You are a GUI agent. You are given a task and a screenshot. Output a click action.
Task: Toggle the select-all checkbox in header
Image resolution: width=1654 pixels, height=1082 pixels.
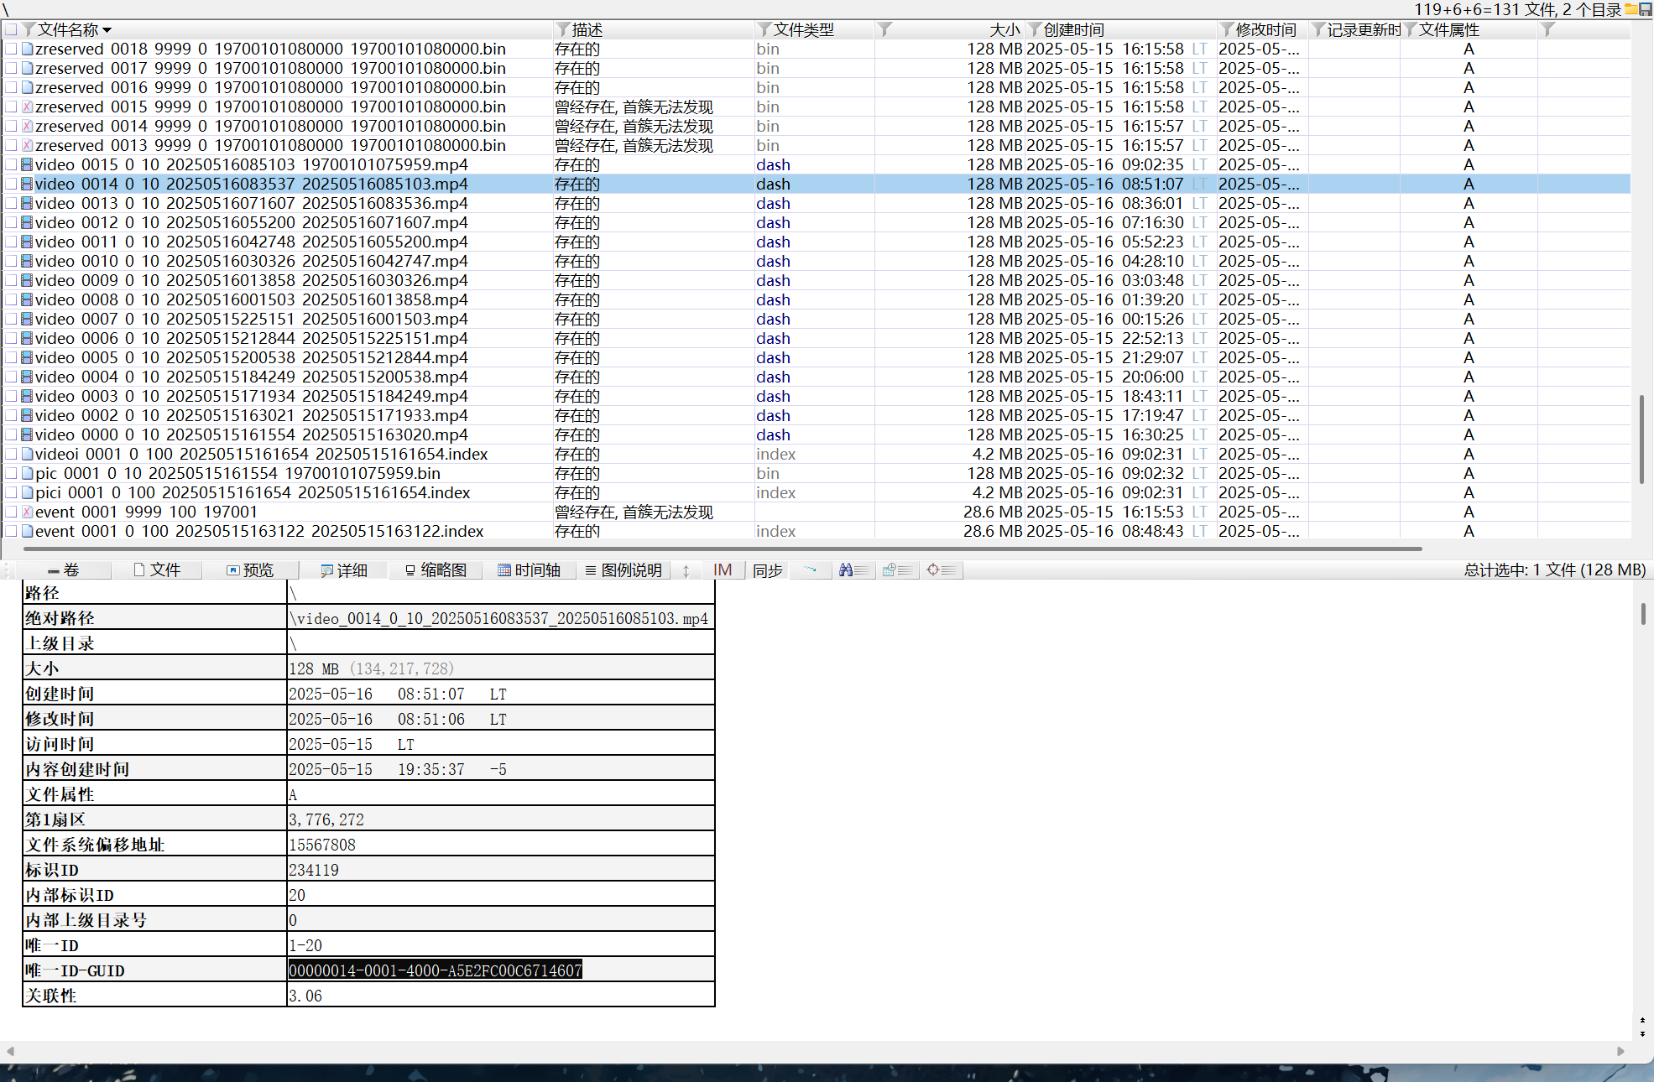click(x=12, y=30)
